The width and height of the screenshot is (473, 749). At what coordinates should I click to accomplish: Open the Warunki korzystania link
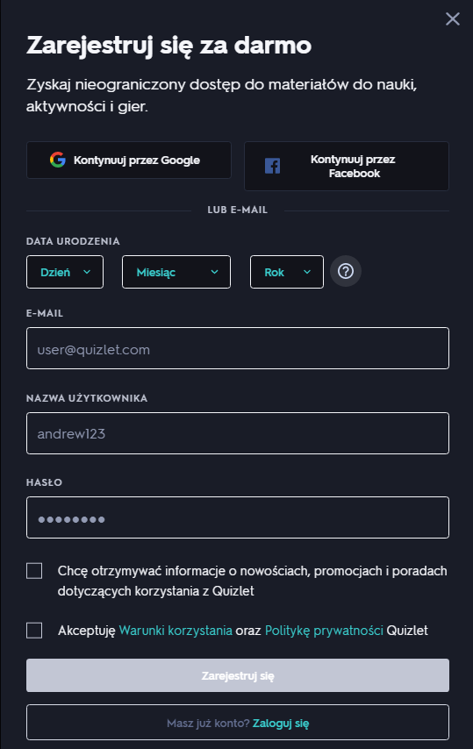[176, 631]
